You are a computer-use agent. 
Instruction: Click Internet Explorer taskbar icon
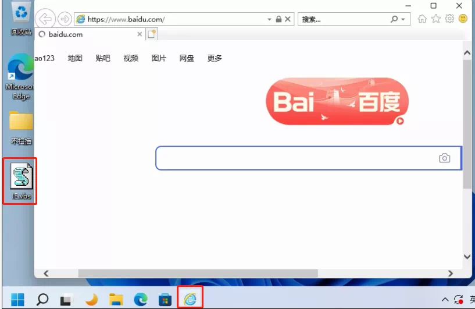click(x=190, y=299)
